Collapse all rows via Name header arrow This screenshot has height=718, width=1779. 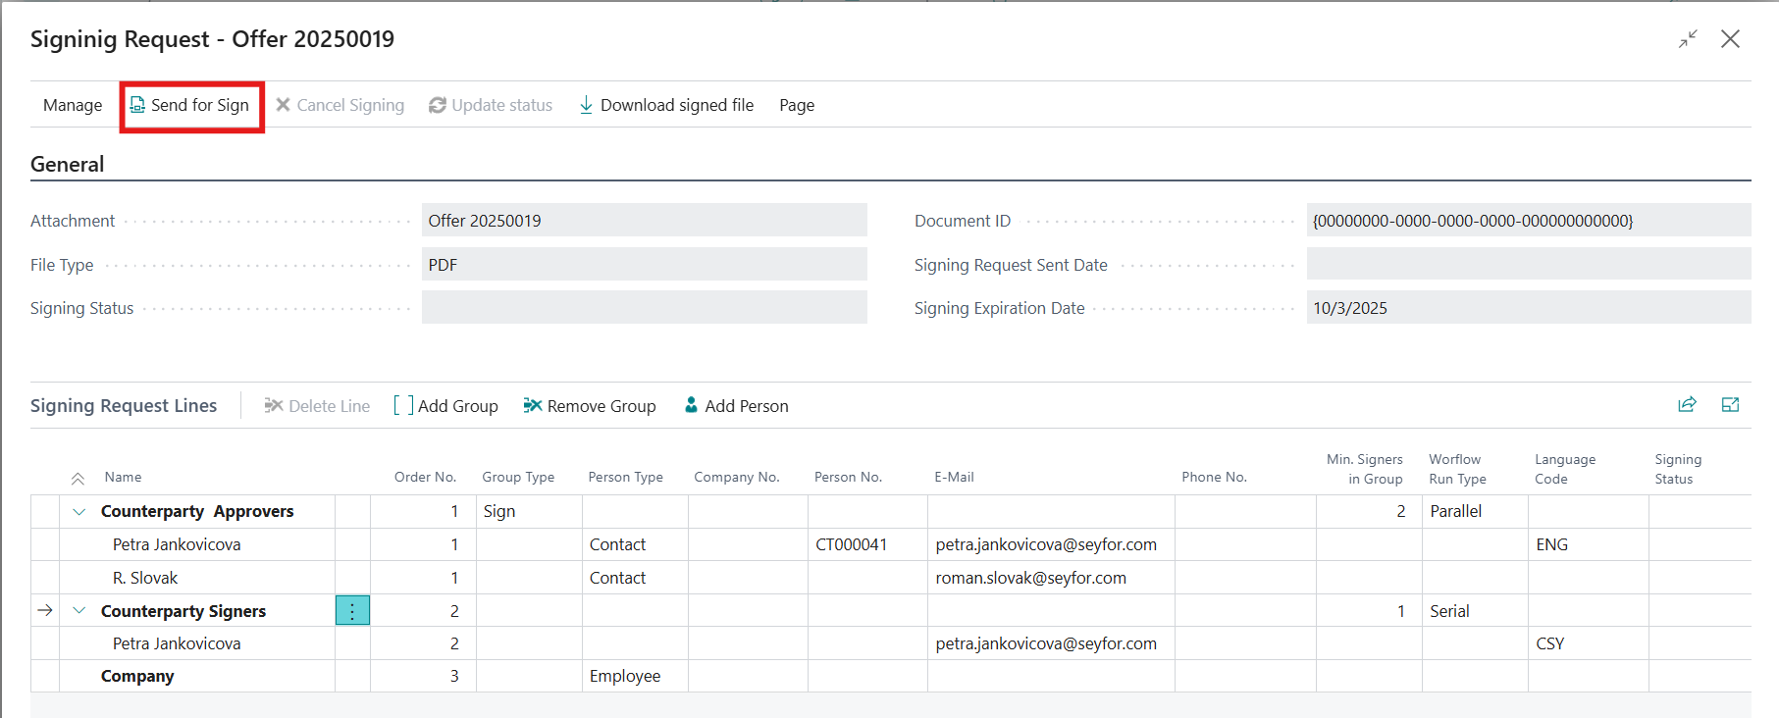[x=78, y=478]
